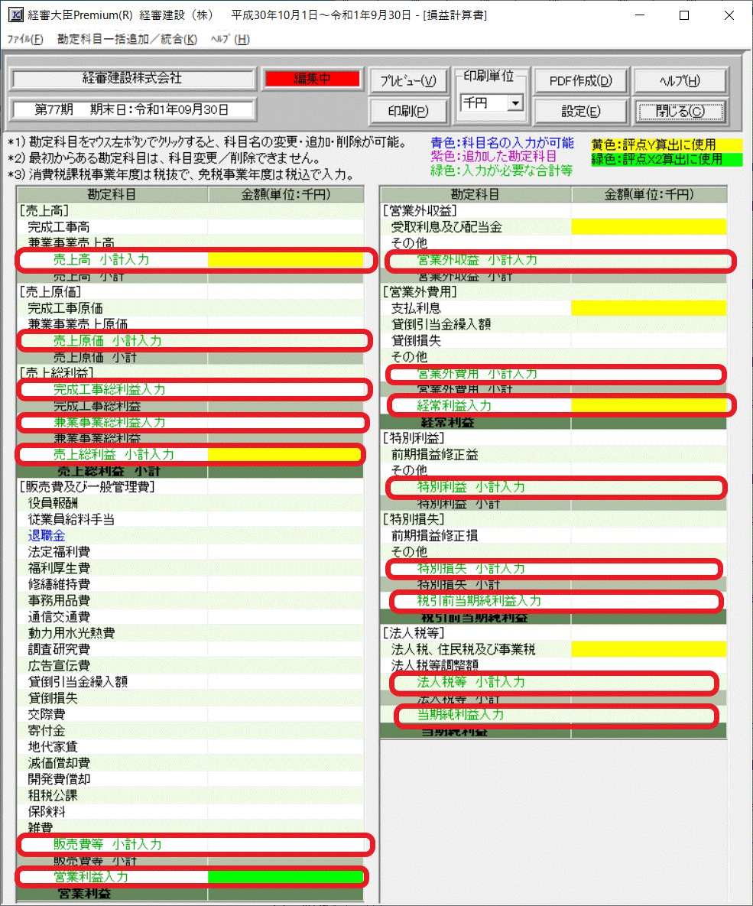753x906 pixels.
Task: Click the 販売費等 小計入力 row
Action: click(190, 844)
